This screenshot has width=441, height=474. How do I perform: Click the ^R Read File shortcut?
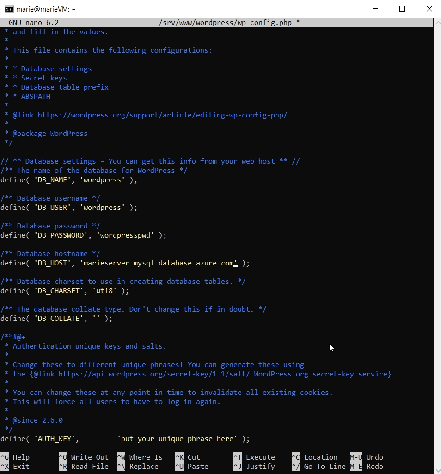click(84, 467)
